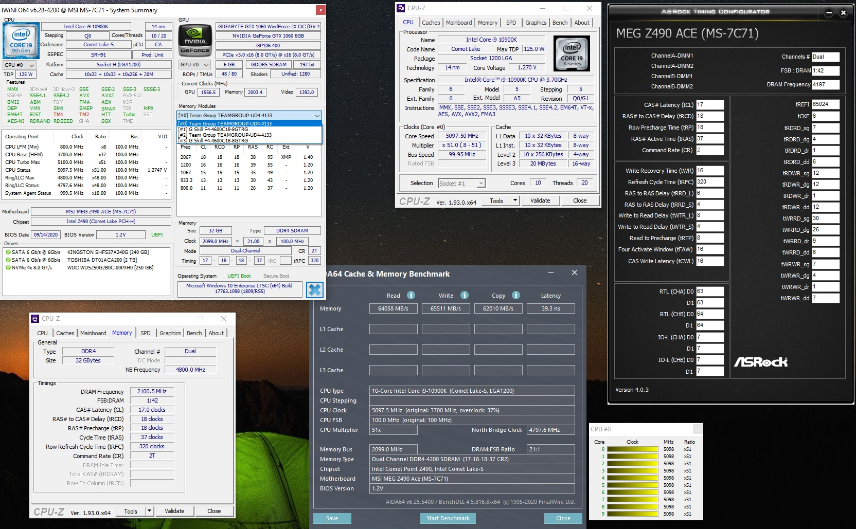This screenshot has width=856, height=529.
Task: Click the Intel Core i9 9th Gen logo in HWiNFO
Action: 21,41
